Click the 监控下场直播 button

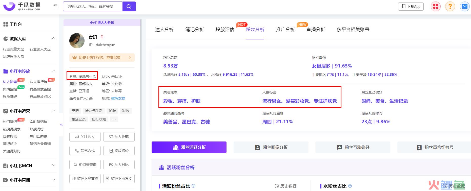[x=85, y=179]
